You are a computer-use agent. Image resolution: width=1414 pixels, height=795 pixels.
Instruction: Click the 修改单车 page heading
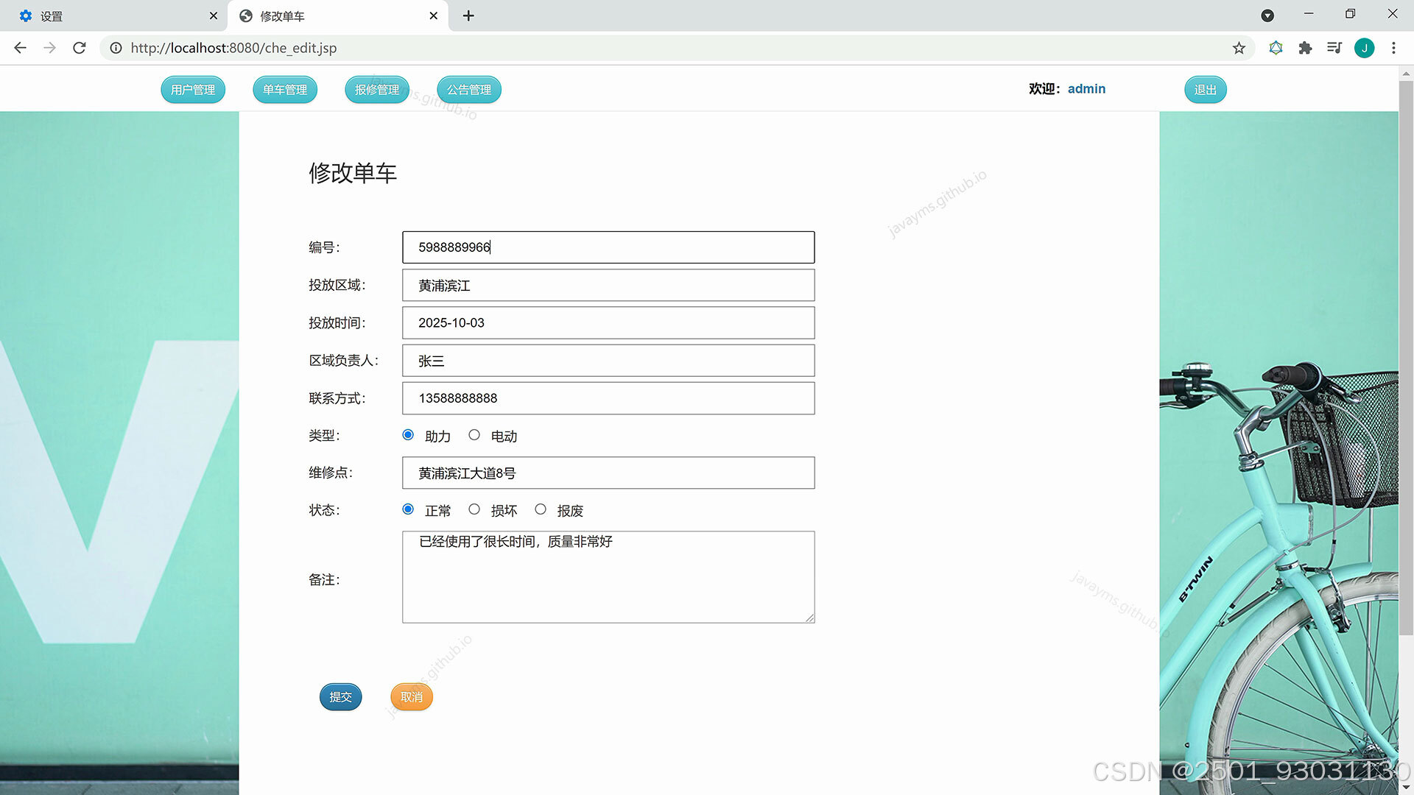pos(353,173)
